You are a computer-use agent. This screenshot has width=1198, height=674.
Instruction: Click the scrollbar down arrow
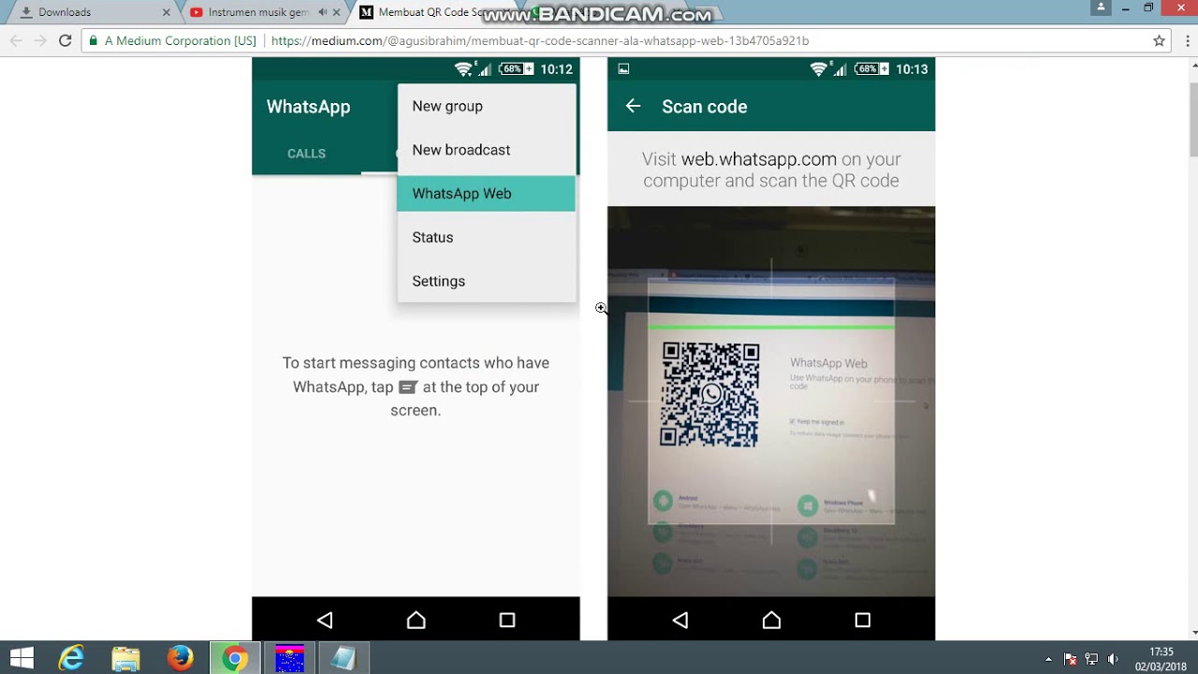coord(1192,634)
